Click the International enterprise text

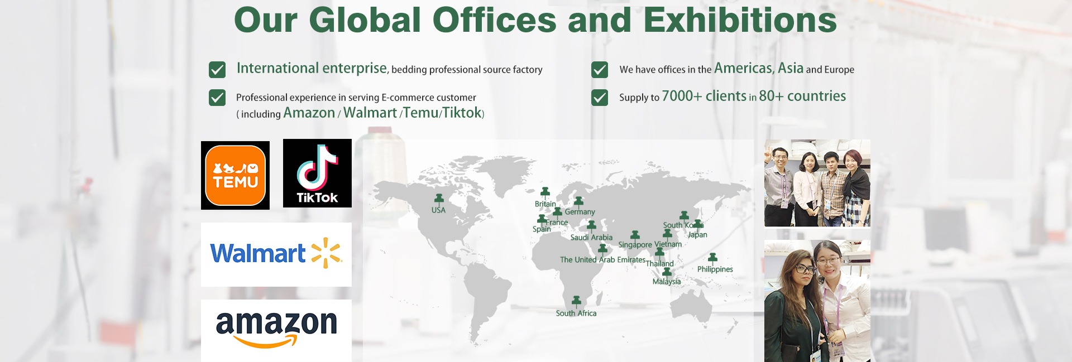coord(312,68)
